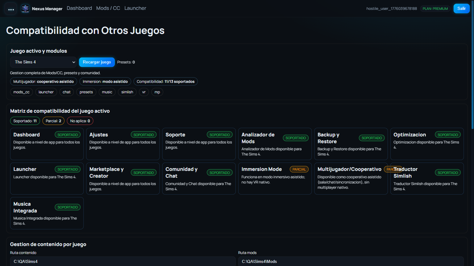The height and width of the screenshot is (266, 474).
Task: Click the Soportado: 11 counter pill
Action: (x=25, y=121)
